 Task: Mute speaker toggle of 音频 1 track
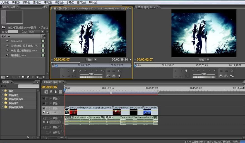[x=44, y=118]
